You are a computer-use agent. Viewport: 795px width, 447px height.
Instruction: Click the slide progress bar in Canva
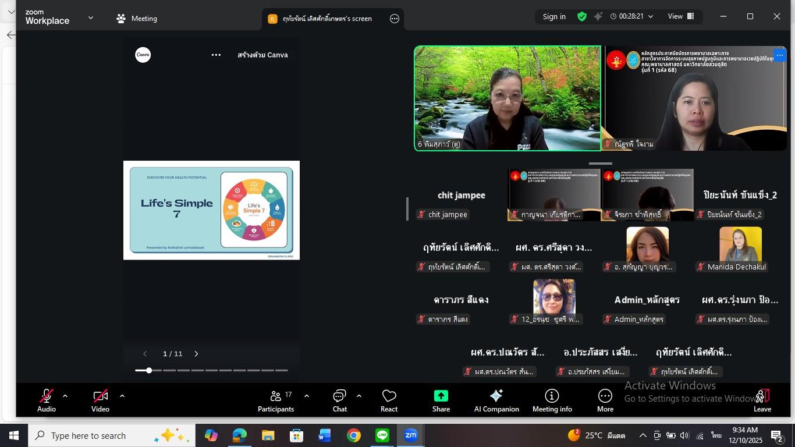(212, 370)
